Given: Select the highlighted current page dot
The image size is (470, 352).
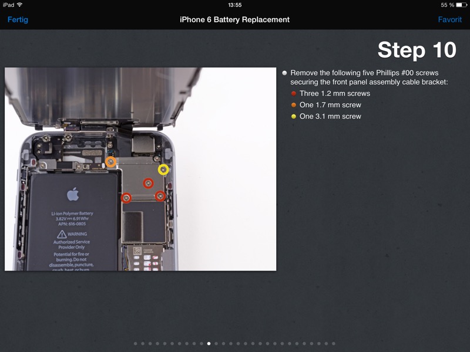Looking at the screenshot, I should (209, 344).
